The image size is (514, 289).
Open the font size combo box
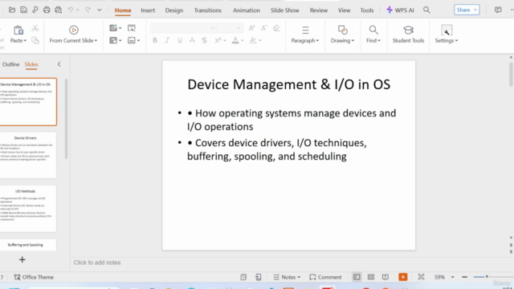tap(230, 28)
